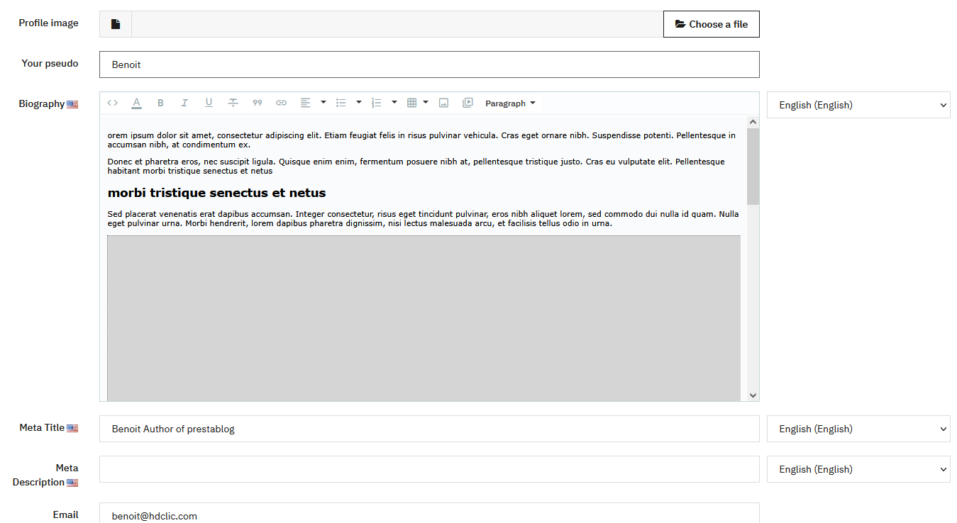Click the Your pseudo input field
This screenshot has width=957, height=523.
429,64
